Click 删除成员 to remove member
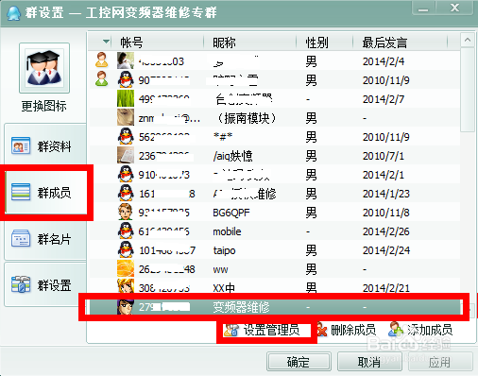The height and width of the screenshot is (376, 478). tap(353, 330)
